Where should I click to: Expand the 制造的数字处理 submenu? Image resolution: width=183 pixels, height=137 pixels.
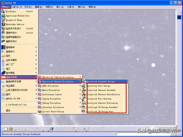19,81
